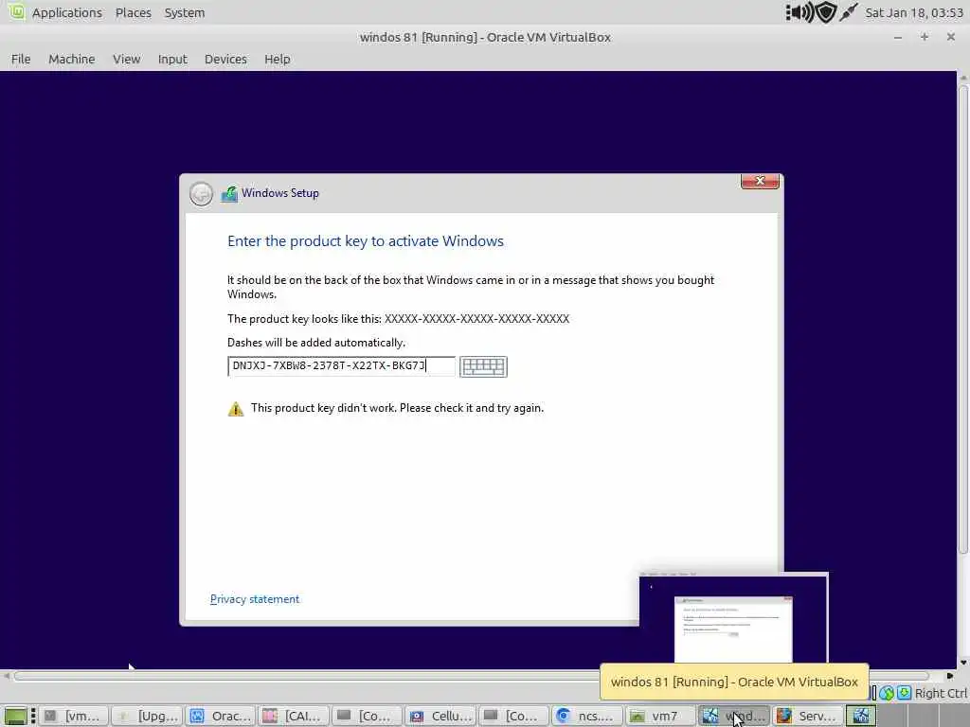This screenshot has width=970, height=727.
Task: Open the on-screen keyboard button
Action: click(x=483, y=366)
